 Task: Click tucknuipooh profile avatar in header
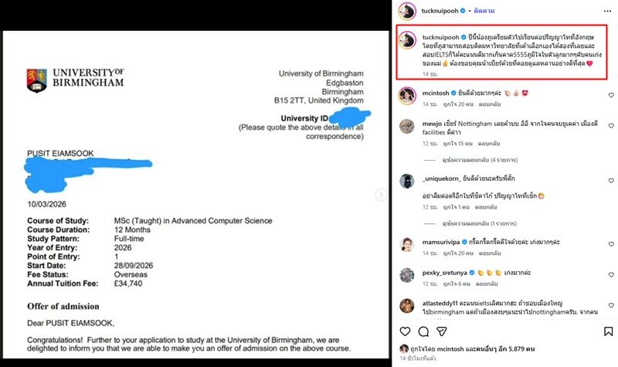[x=407, y=11]
